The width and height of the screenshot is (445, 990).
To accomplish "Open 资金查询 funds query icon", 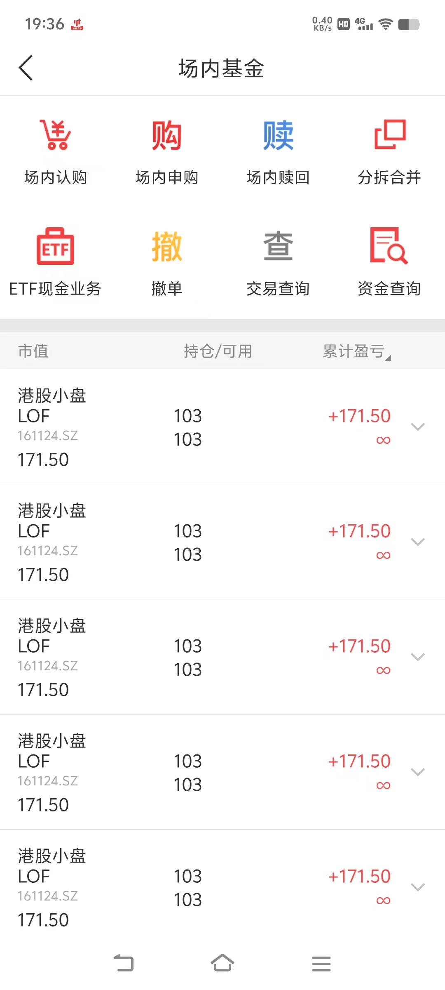I will coord(389,246).
